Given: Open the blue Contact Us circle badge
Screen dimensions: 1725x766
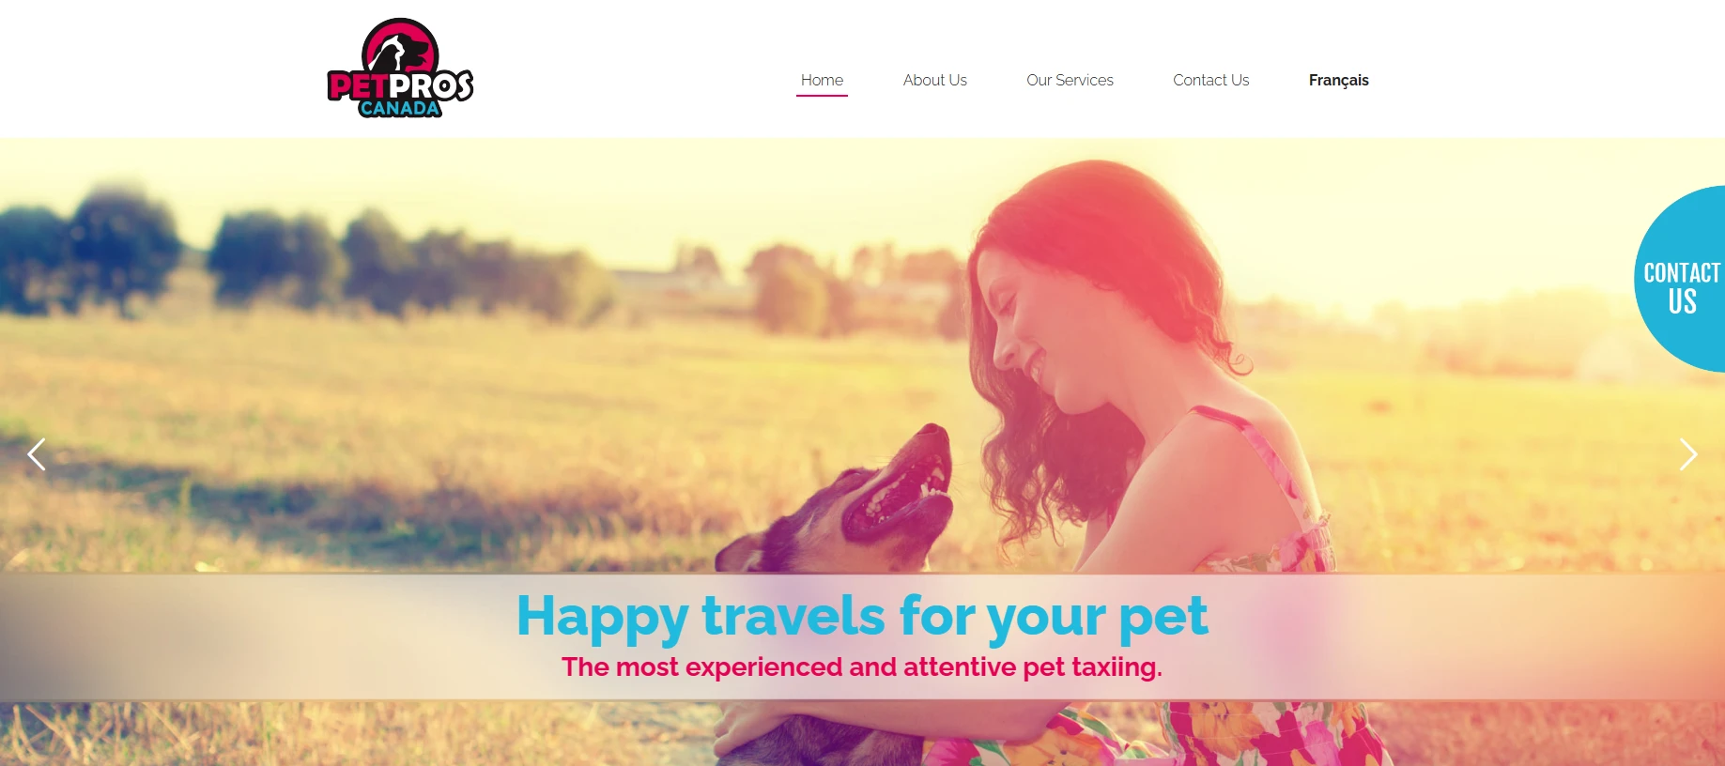Looking at the screenshot, I should click(1680, 279).
